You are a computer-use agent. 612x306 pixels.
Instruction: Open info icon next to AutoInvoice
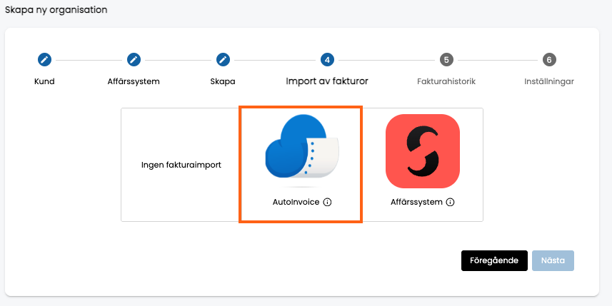[x=328, y=203]
